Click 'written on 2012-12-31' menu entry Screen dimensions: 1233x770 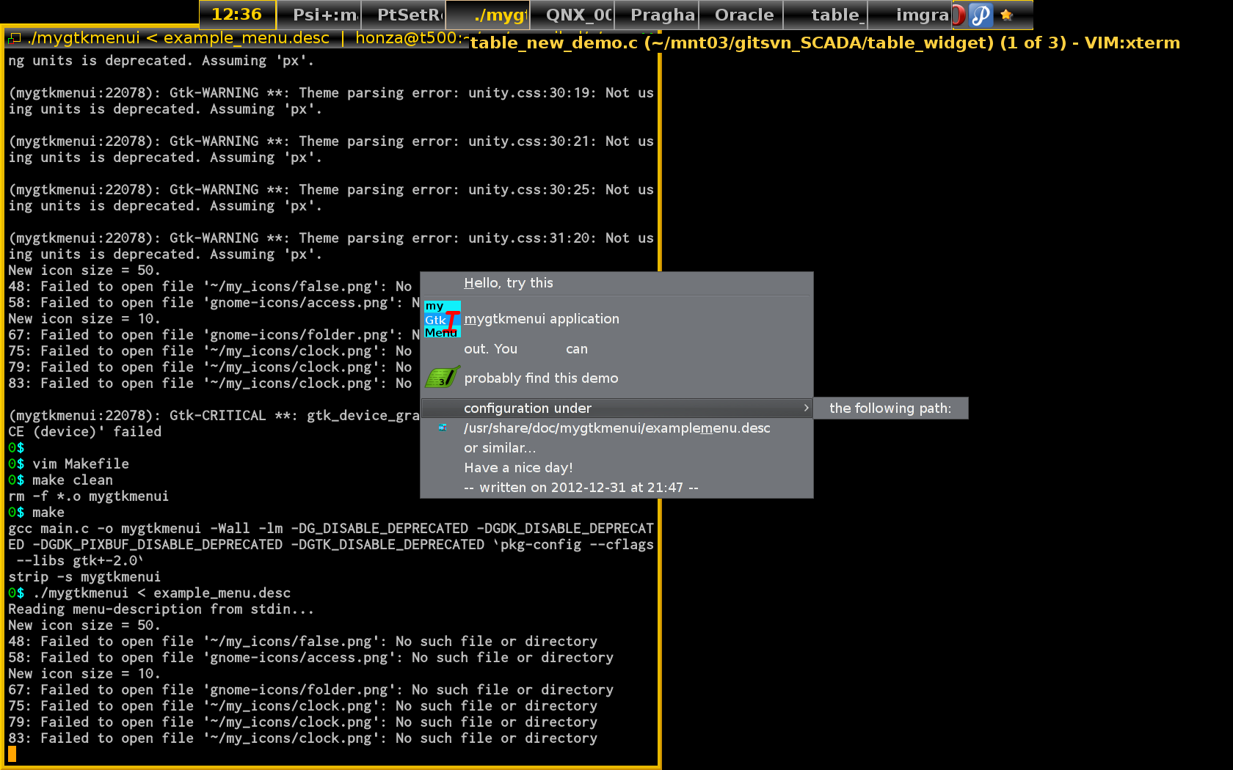(x=616, y=488)
